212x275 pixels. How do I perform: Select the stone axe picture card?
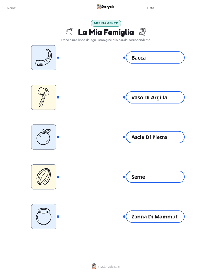(44, 97)
